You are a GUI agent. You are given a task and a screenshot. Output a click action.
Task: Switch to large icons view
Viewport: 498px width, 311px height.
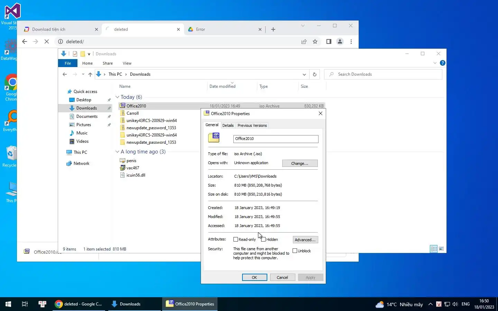pyautogui.click(x=441, y=249)
